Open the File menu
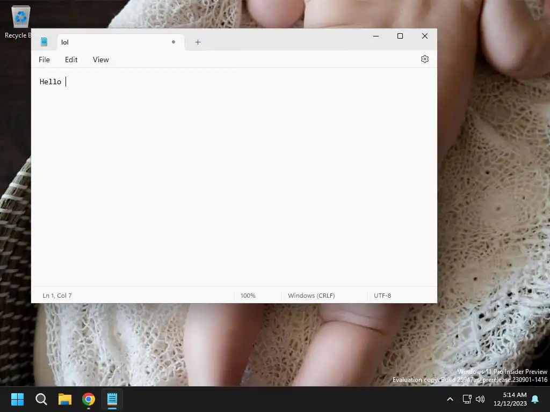550x412 pixels. pyautogui.click(x=44, y=60)
